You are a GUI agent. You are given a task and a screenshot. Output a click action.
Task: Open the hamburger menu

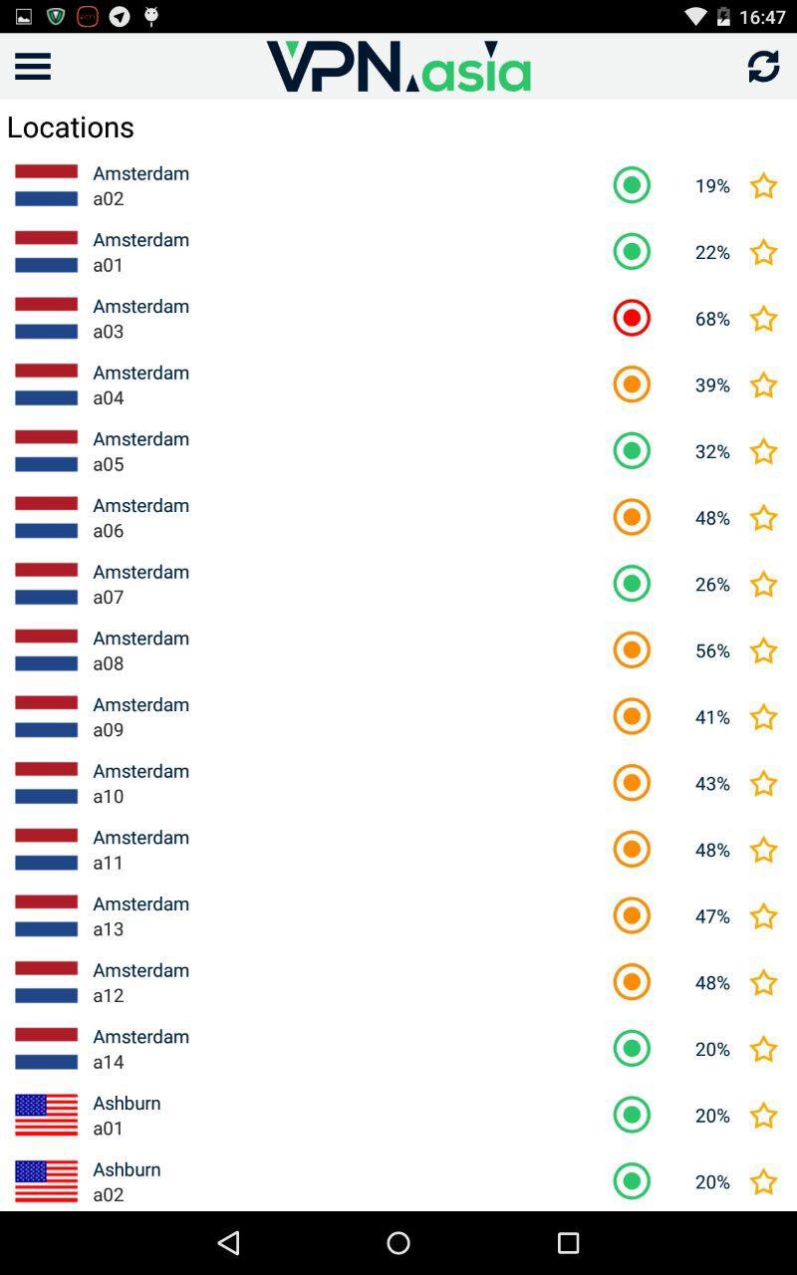(33, 66)
